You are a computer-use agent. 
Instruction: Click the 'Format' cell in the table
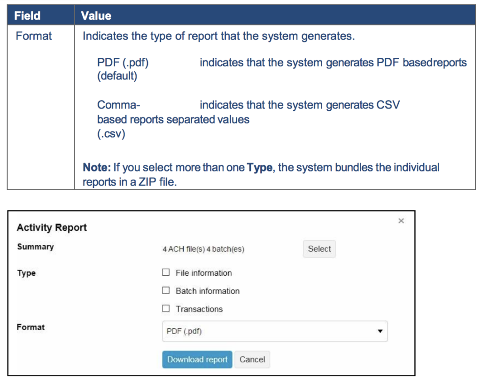[x=34, y=36]
